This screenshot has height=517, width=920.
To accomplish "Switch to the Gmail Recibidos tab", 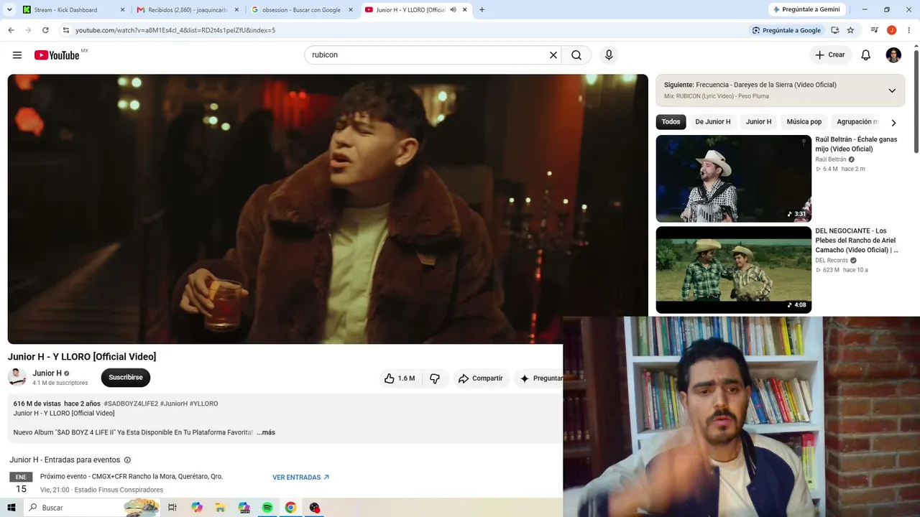I will 187,10.
